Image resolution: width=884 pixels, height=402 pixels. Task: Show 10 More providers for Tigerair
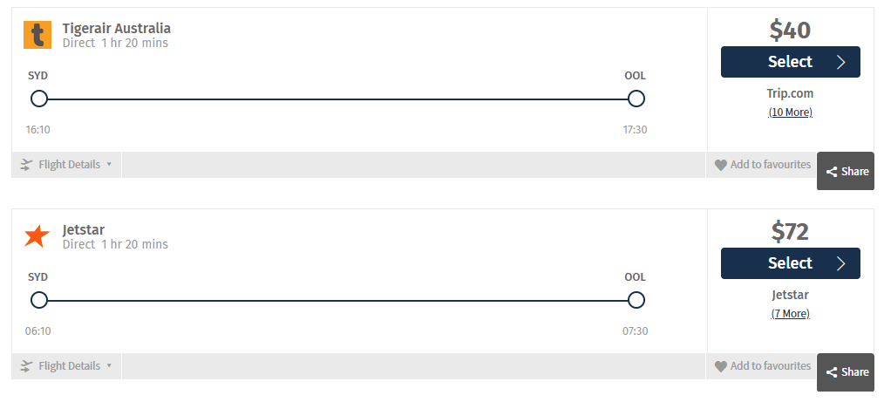click(790, 112)
